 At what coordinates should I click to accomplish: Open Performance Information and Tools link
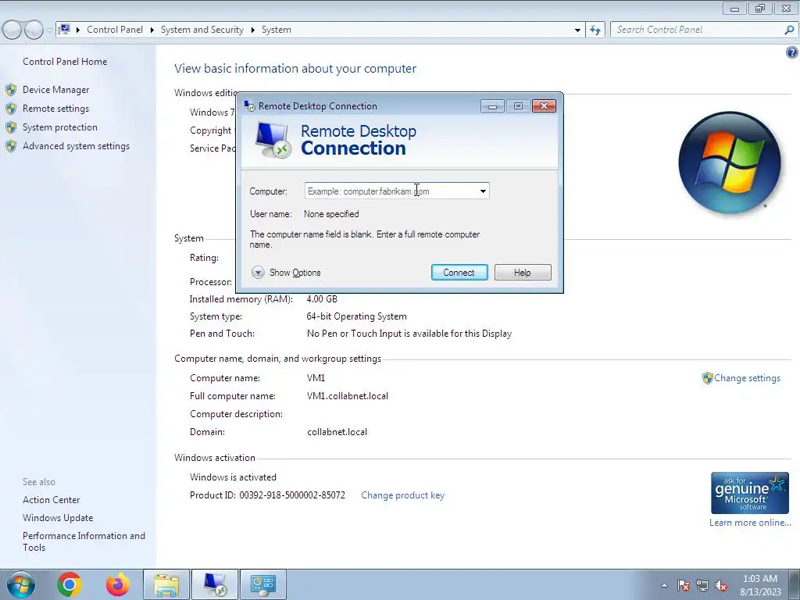coord(84,541)
